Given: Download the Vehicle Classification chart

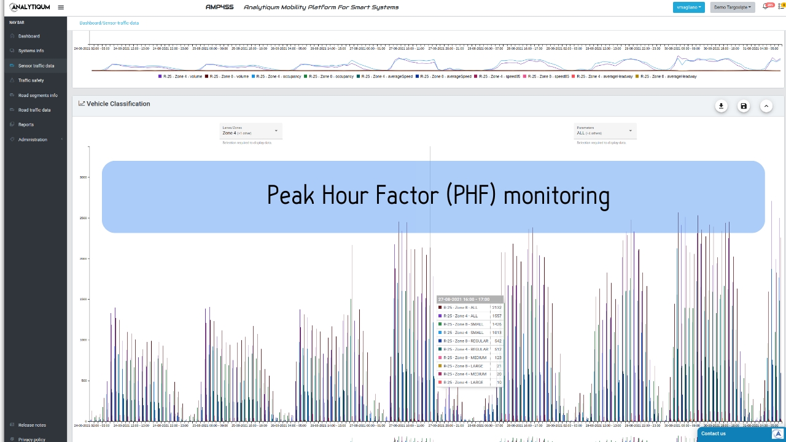Looking at the screenshot, I should coord(721,106).
